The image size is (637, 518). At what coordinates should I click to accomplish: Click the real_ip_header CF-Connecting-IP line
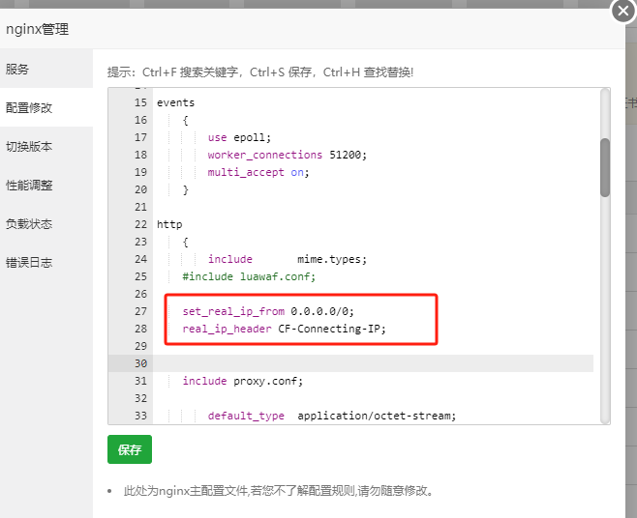pyautogui.click(x=284, y=329)
